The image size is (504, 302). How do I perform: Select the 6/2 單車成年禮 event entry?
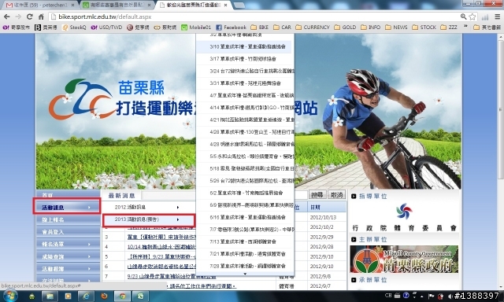pos(245,193)
